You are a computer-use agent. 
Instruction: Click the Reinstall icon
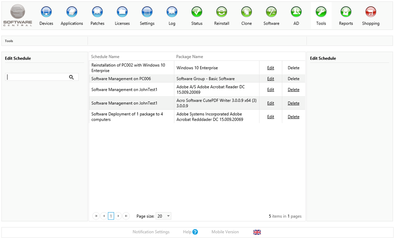(x=222, y=12)
